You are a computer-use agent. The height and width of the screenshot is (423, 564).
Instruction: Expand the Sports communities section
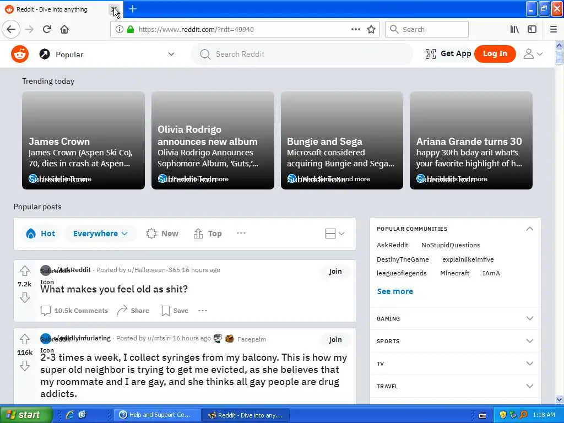coord(529,341)
